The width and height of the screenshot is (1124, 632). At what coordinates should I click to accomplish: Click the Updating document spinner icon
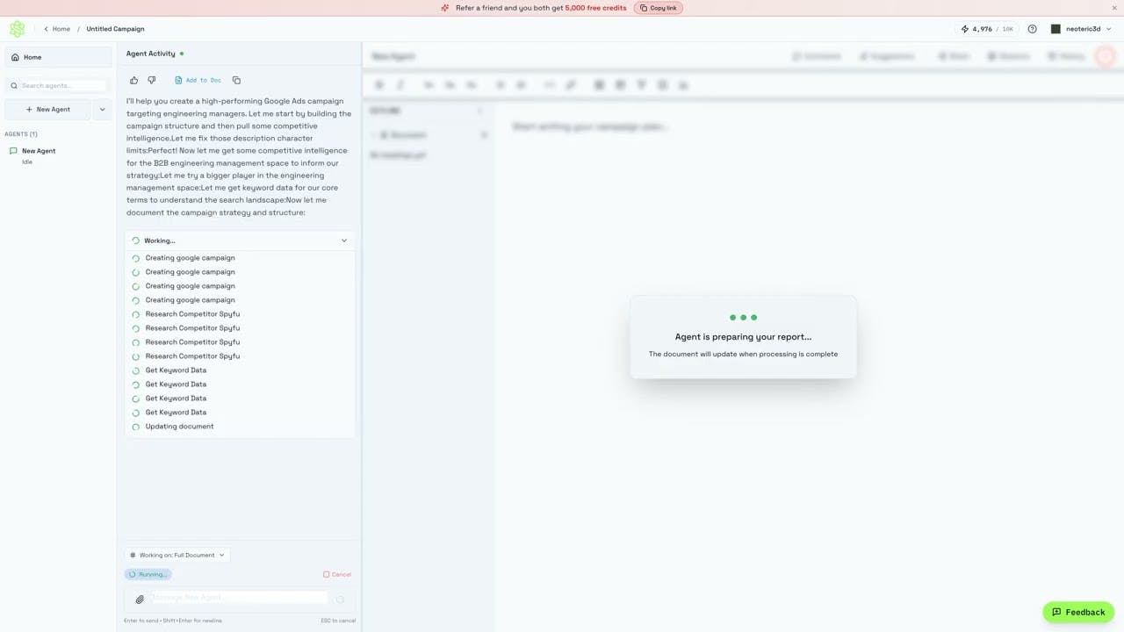135,427
